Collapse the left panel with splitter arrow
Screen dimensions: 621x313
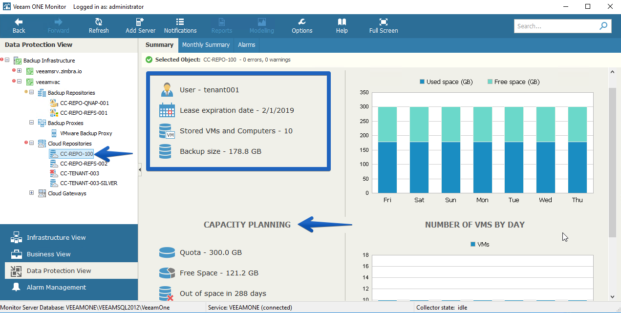(x=140, y=169)
